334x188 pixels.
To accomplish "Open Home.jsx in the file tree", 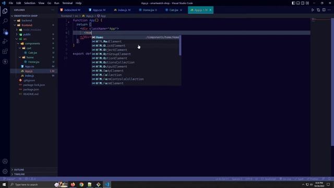I will click(33, 62).
